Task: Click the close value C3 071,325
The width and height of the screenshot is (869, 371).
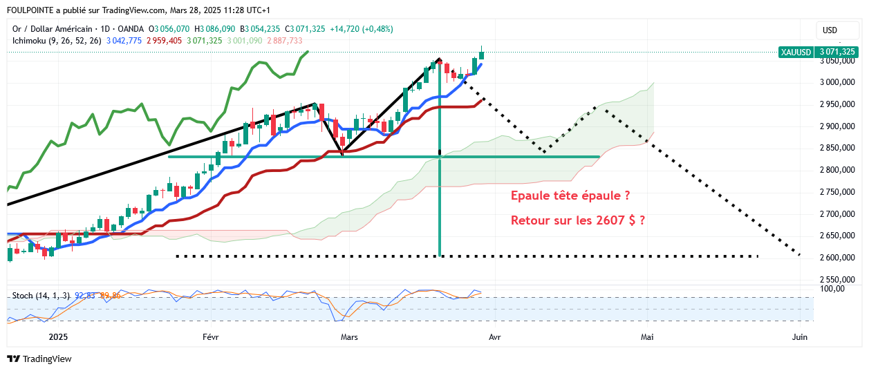Action: click(305, 29)
